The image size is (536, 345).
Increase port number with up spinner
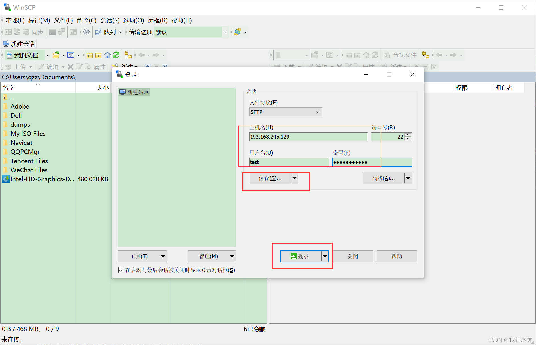(x=408, y=135)
